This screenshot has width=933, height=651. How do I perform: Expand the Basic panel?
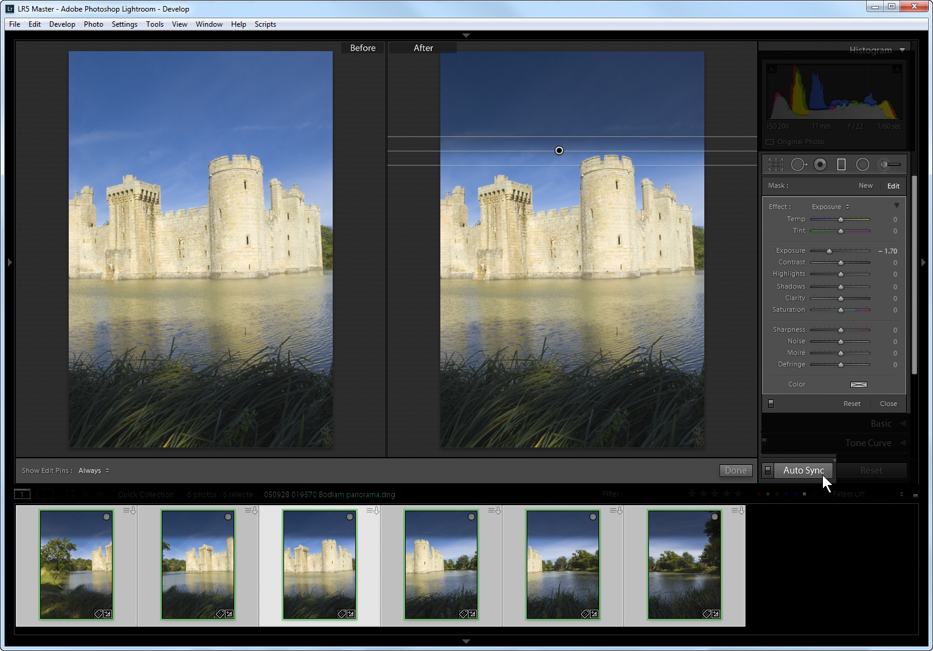click(x=881, y=424)
